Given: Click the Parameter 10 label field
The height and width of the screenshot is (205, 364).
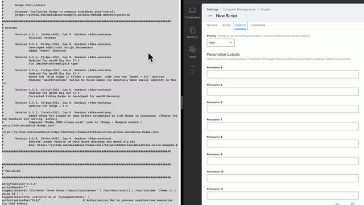Looking at the screenshot, I should click(x=283, y=178).
